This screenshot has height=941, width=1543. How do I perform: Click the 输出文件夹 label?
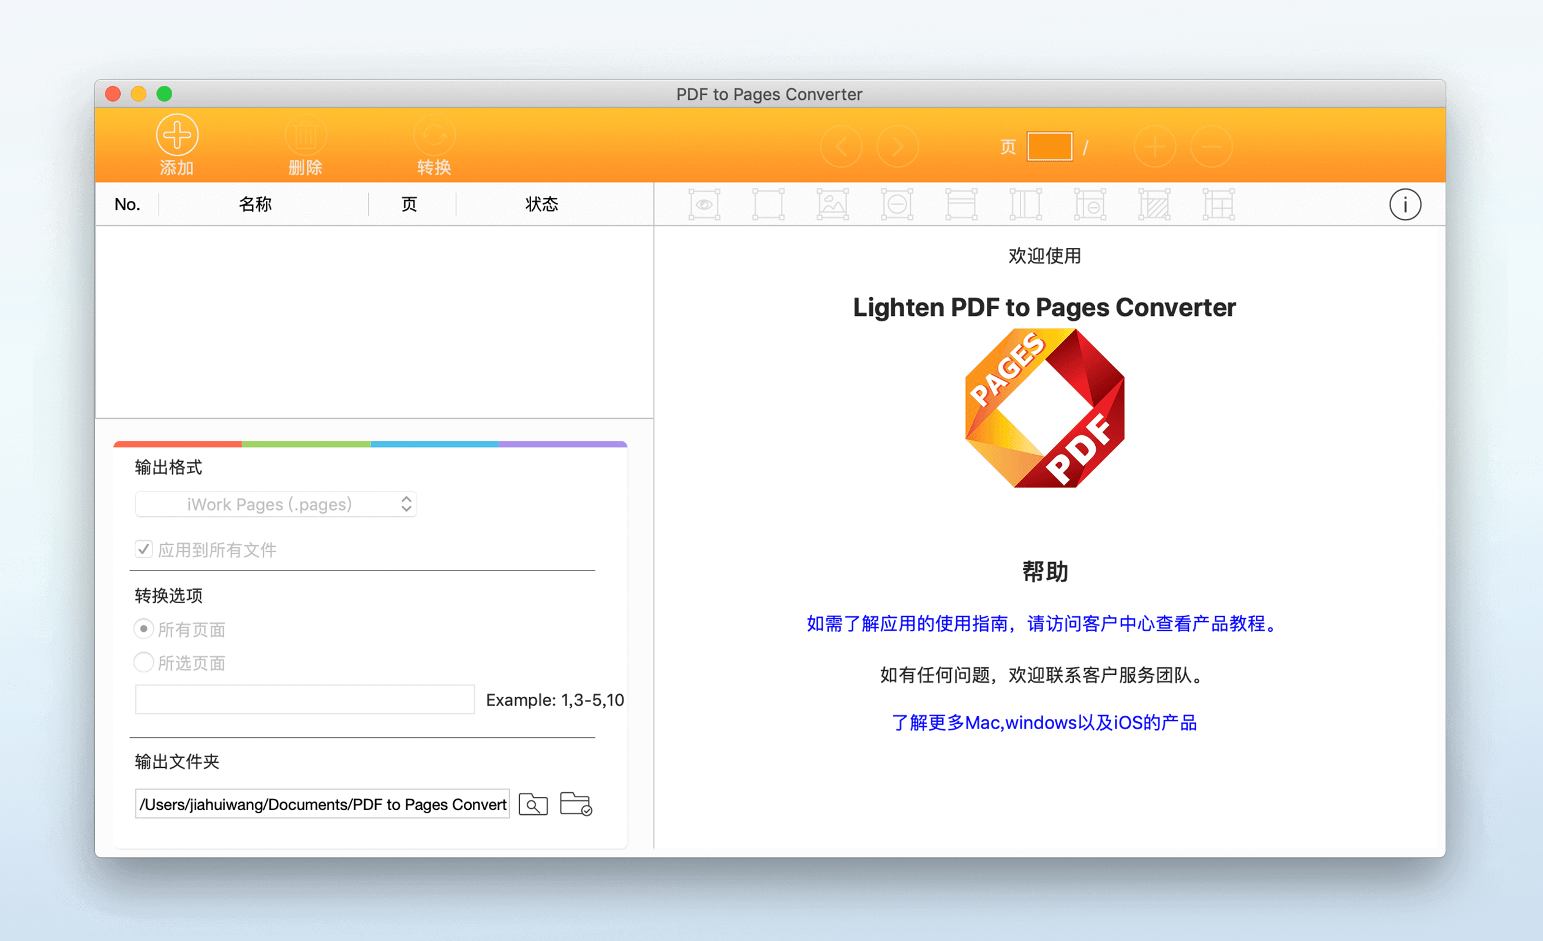[177, 762]
